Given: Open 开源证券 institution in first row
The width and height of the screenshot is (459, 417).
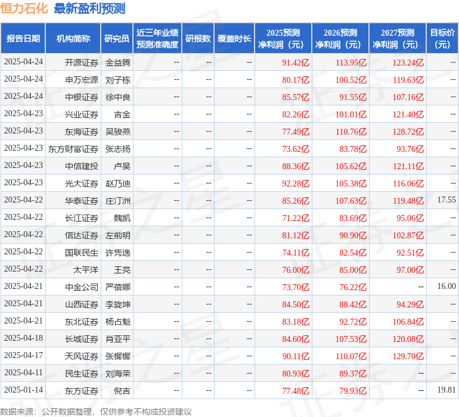Looking at the screenshot, I should click(82, 63).
